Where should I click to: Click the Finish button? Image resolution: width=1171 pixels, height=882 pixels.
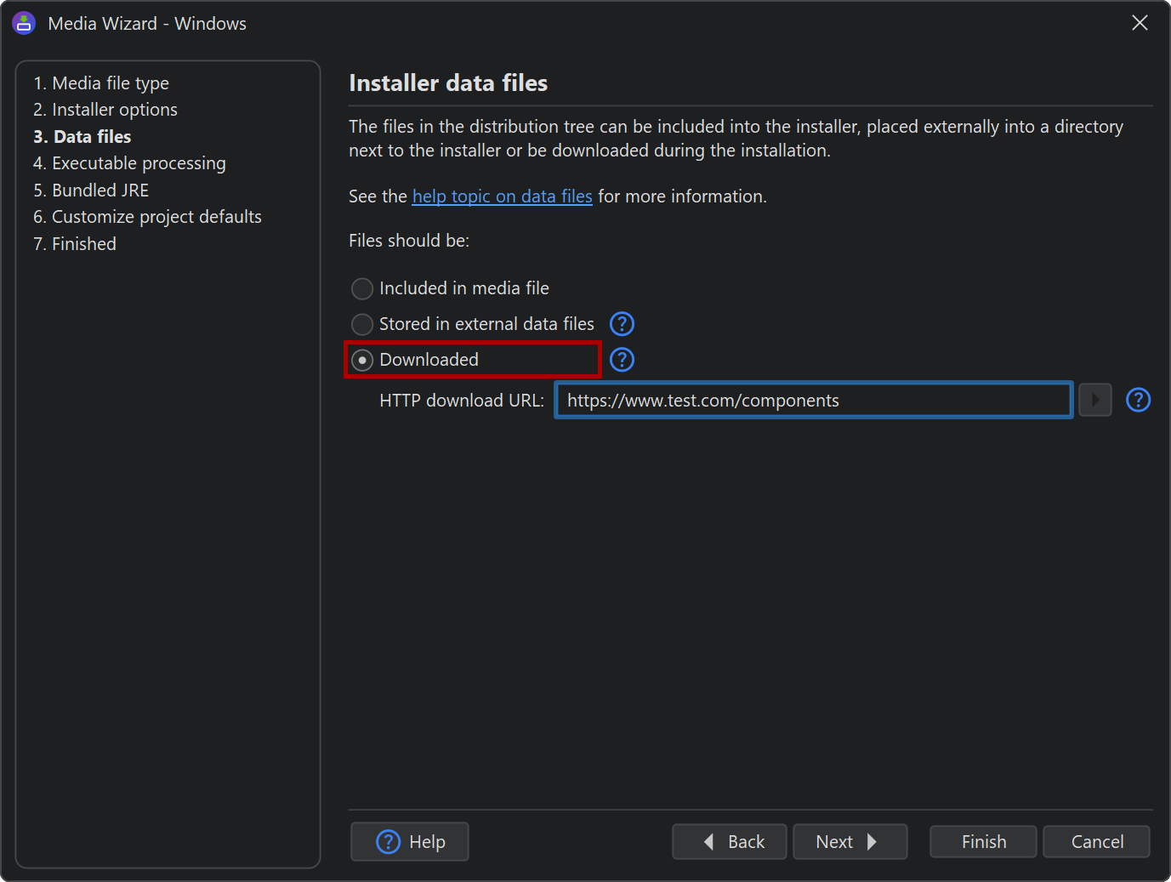tap(984, 842)
